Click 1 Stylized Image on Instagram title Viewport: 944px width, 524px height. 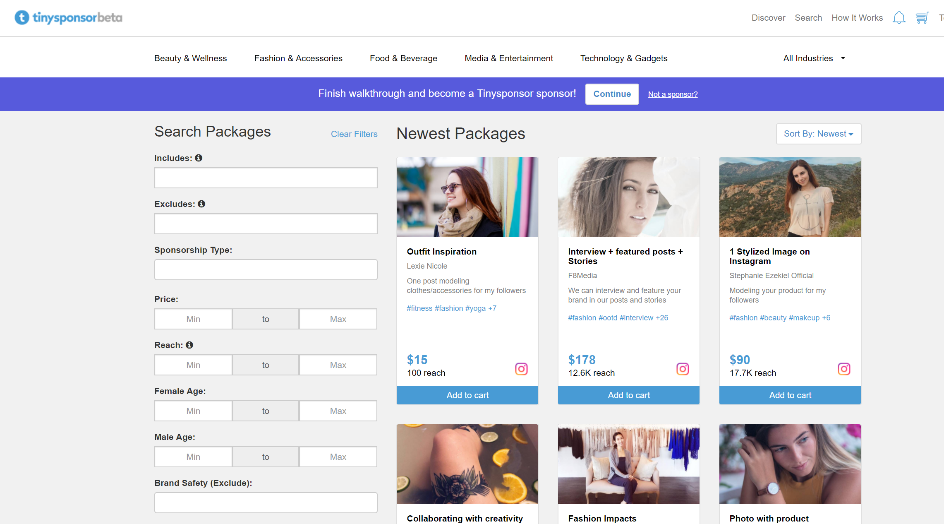tap(769, 256)
